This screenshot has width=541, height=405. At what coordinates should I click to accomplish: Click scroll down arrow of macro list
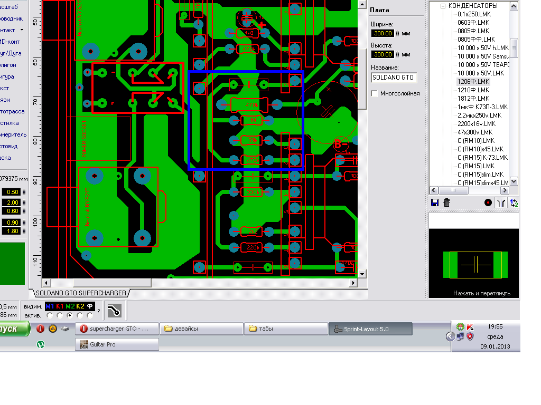tap(514, 181)
